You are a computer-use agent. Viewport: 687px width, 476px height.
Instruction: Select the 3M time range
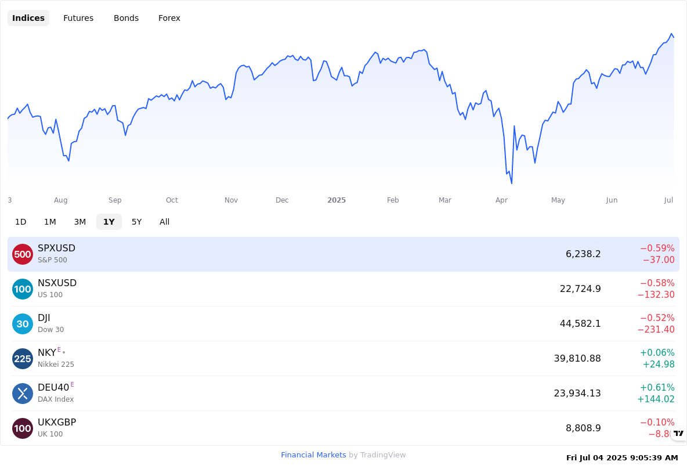tap(79, 222)
